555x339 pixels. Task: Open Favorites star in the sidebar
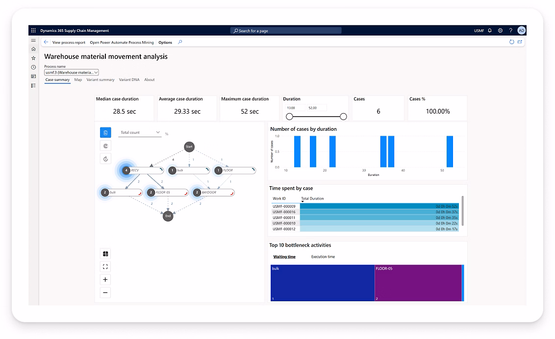pyautogui.click(x=33, y=58)
